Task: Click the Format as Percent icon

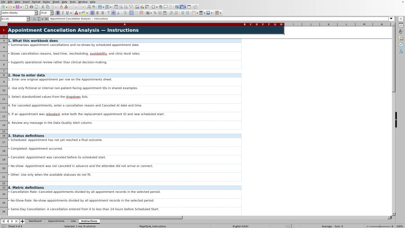Action: tap(155, 13)
